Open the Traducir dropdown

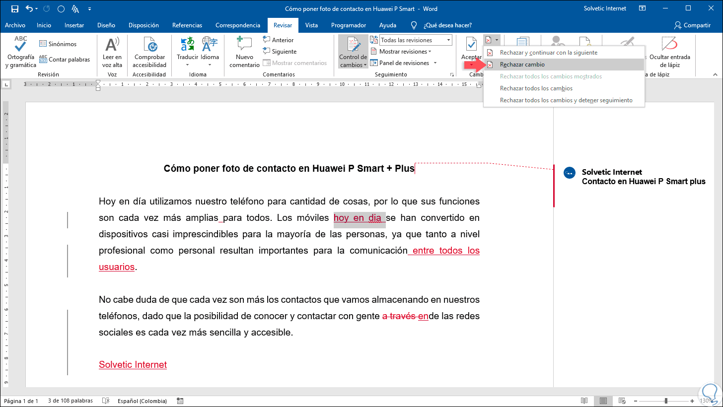[187, 52]
